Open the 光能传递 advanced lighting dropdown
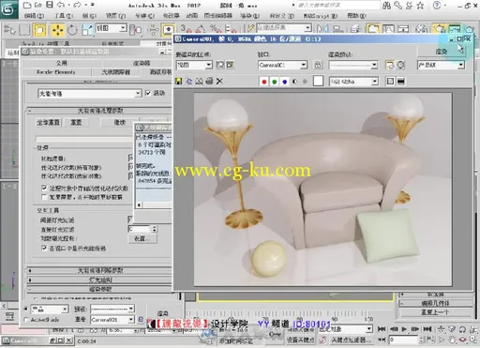The height and width of the screenshot is (348, 480). coord(90,94)
